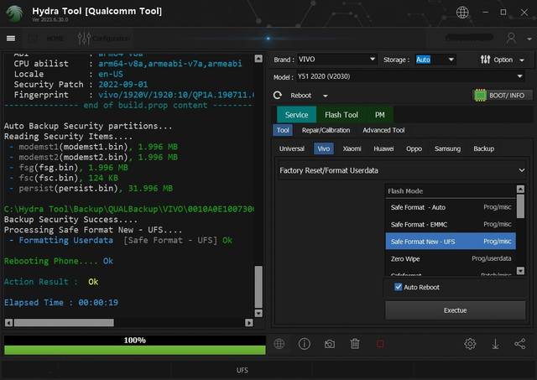Choose the Samsung brand tab
This screenshot has height=380, width=537.
447,148
